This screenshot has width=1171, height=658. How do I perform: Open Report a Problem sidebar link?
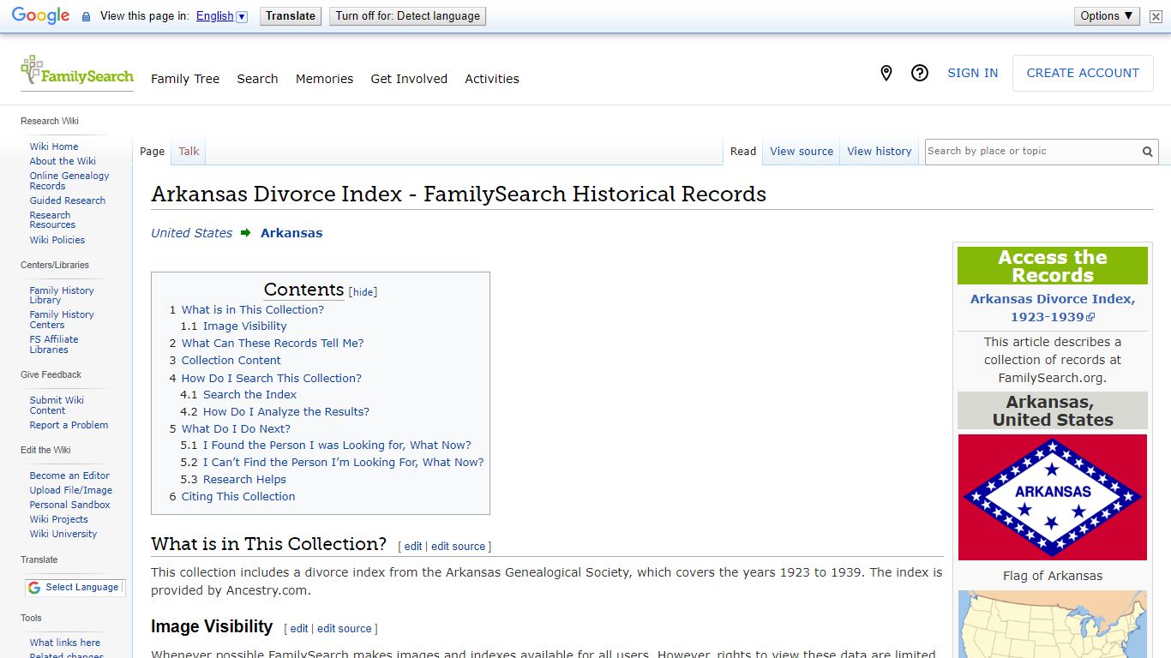(x=69, y=425)
